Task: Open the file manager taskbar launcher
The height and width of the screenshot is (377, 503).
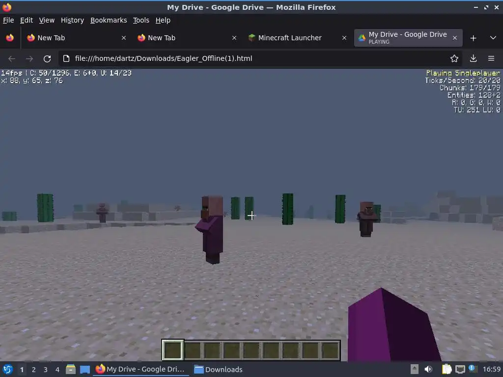Action: tap(71, 369)
